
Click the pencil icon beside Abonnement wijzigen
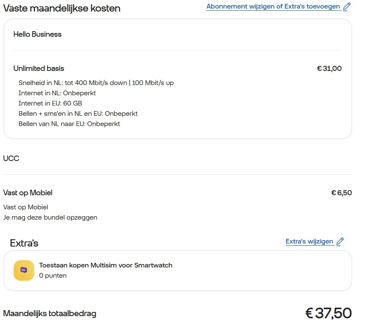pos(347,6)
